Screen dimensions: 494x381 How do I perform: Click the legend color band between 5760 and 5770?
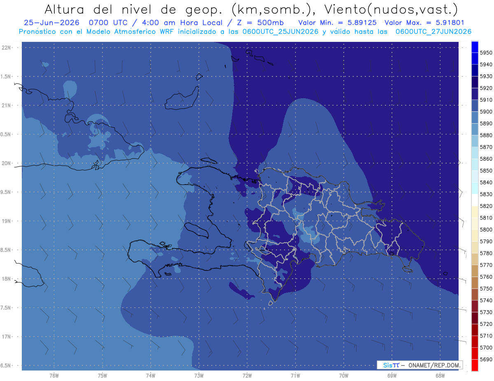[474, 271]
